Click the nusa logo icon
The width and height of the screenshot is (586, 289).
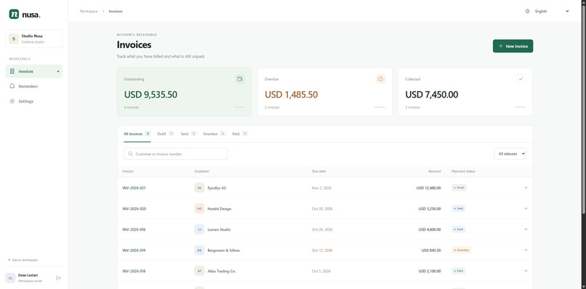[15, 15]
